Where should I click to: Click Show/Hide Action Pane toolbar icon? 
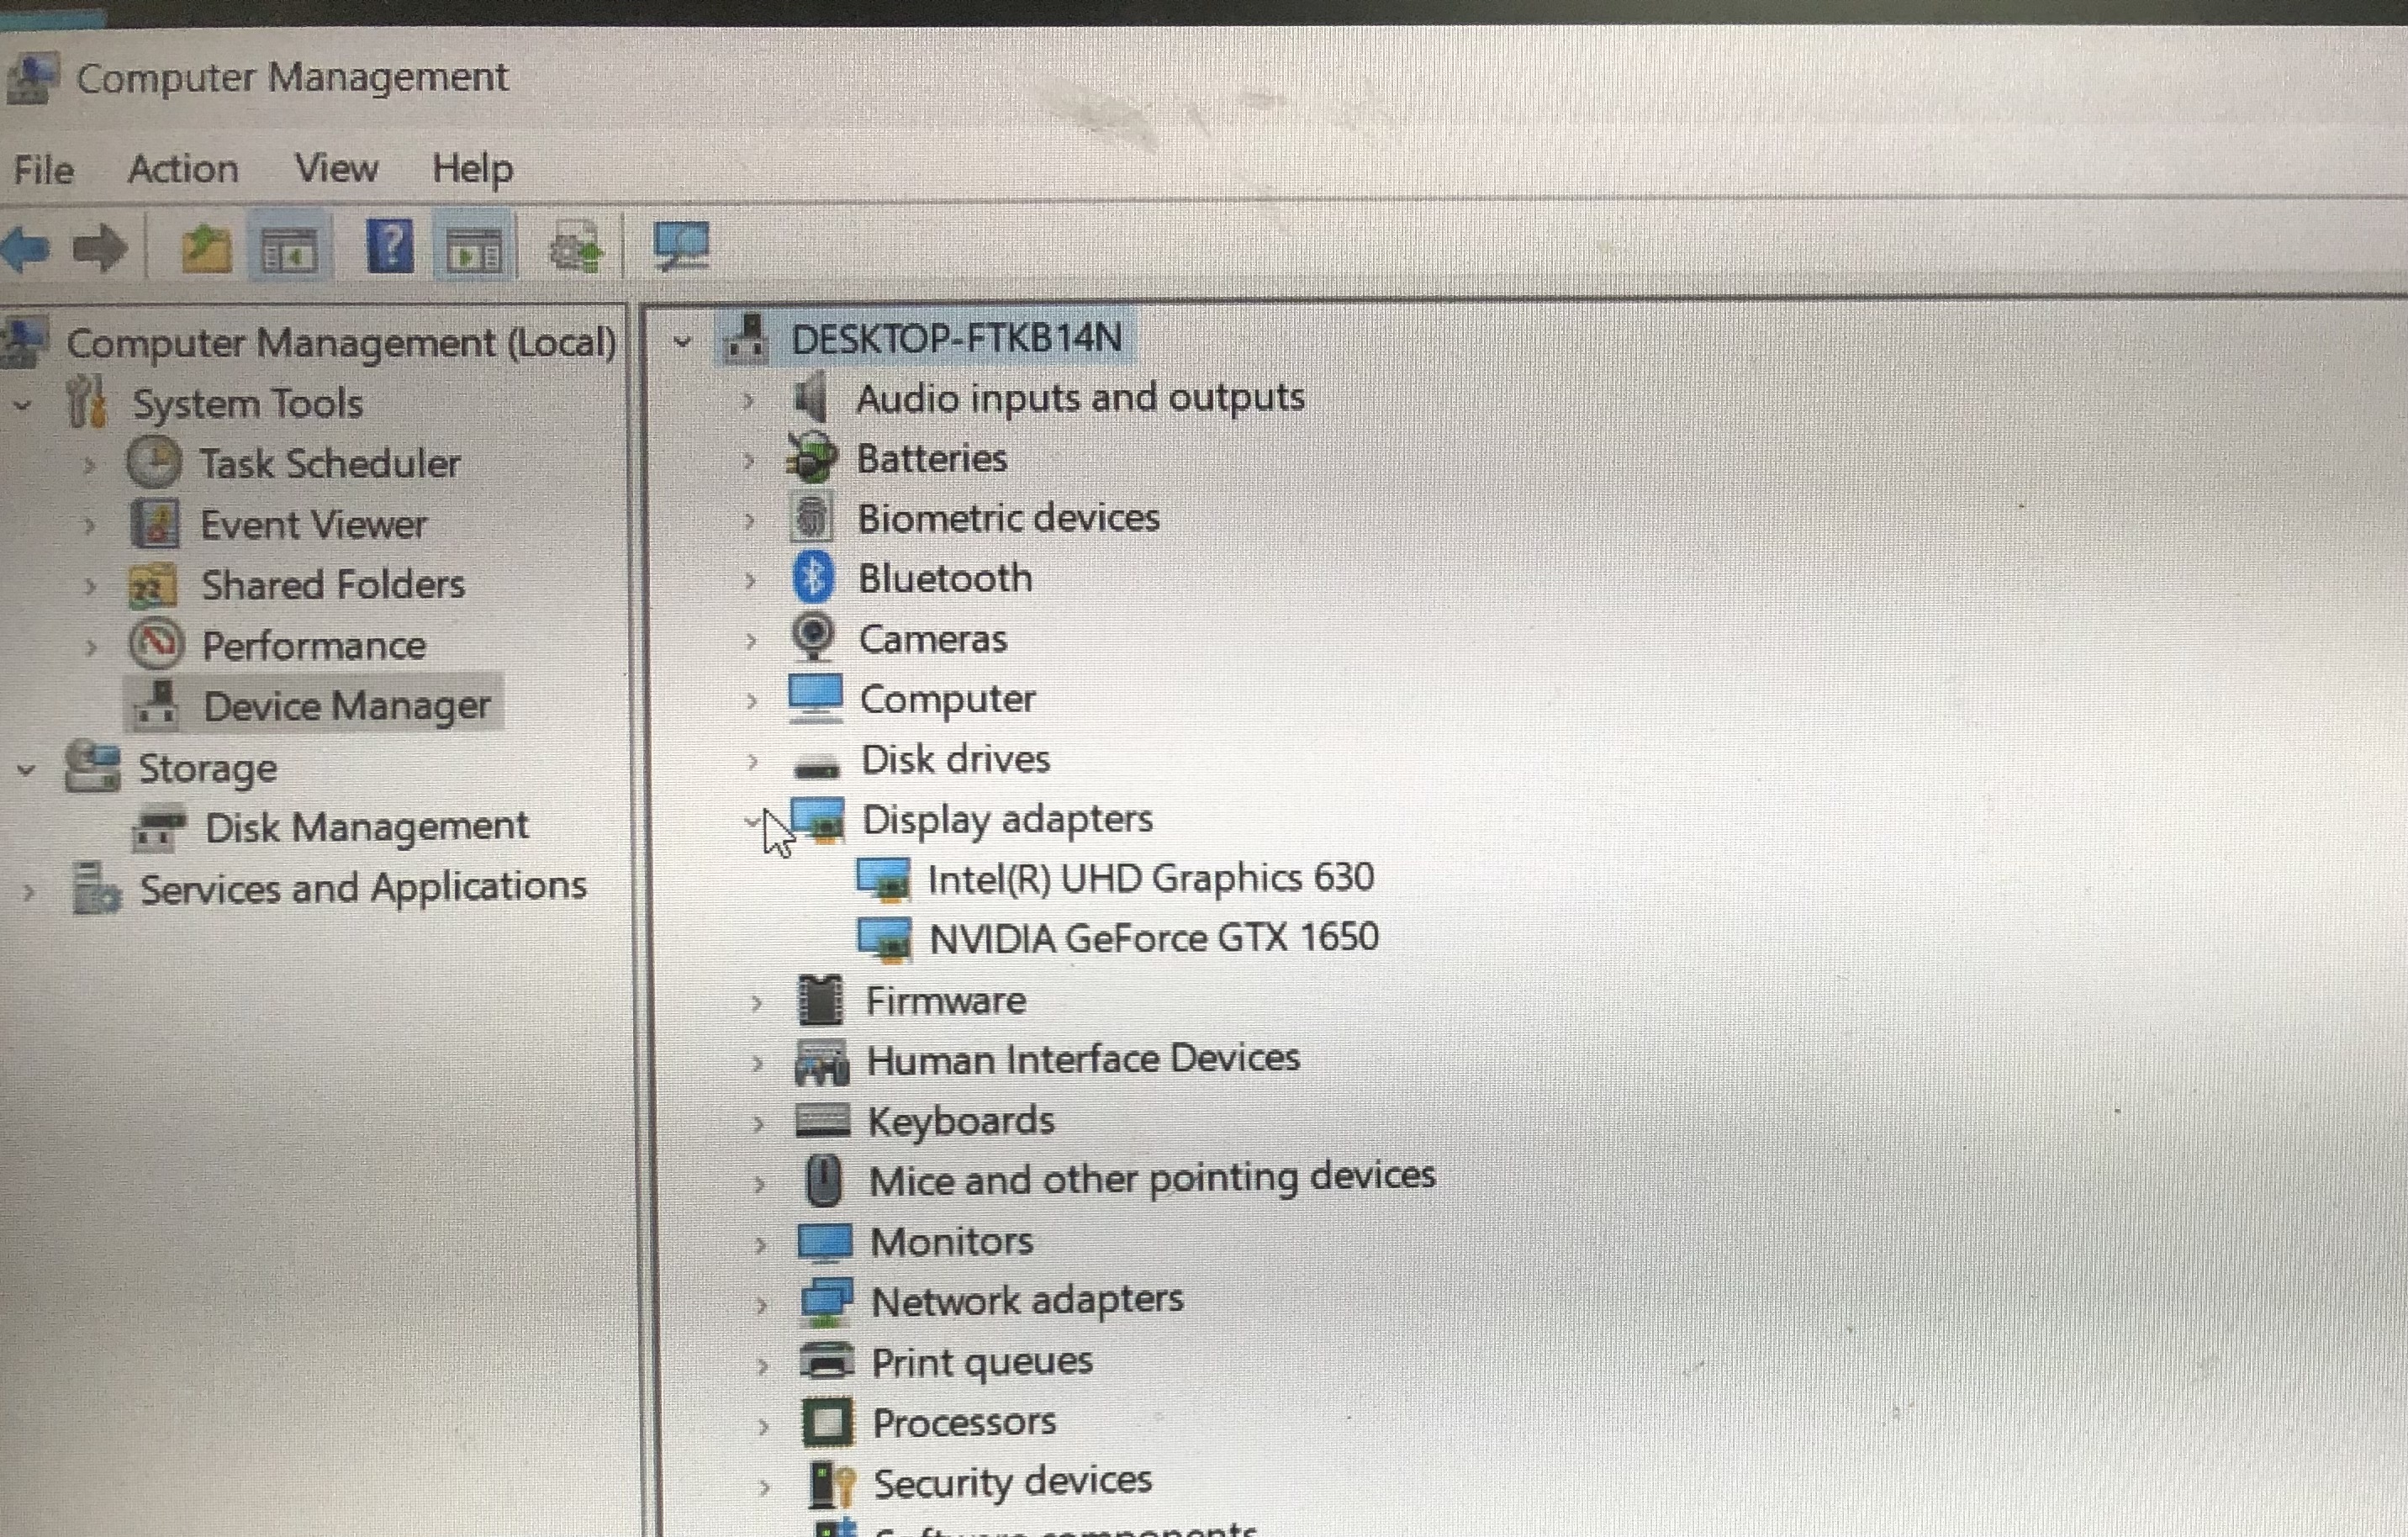(474, 248)
